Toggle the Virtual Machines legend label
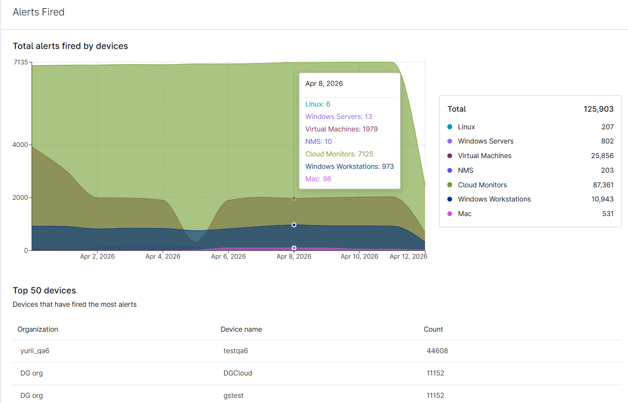 tap(485, 156)
